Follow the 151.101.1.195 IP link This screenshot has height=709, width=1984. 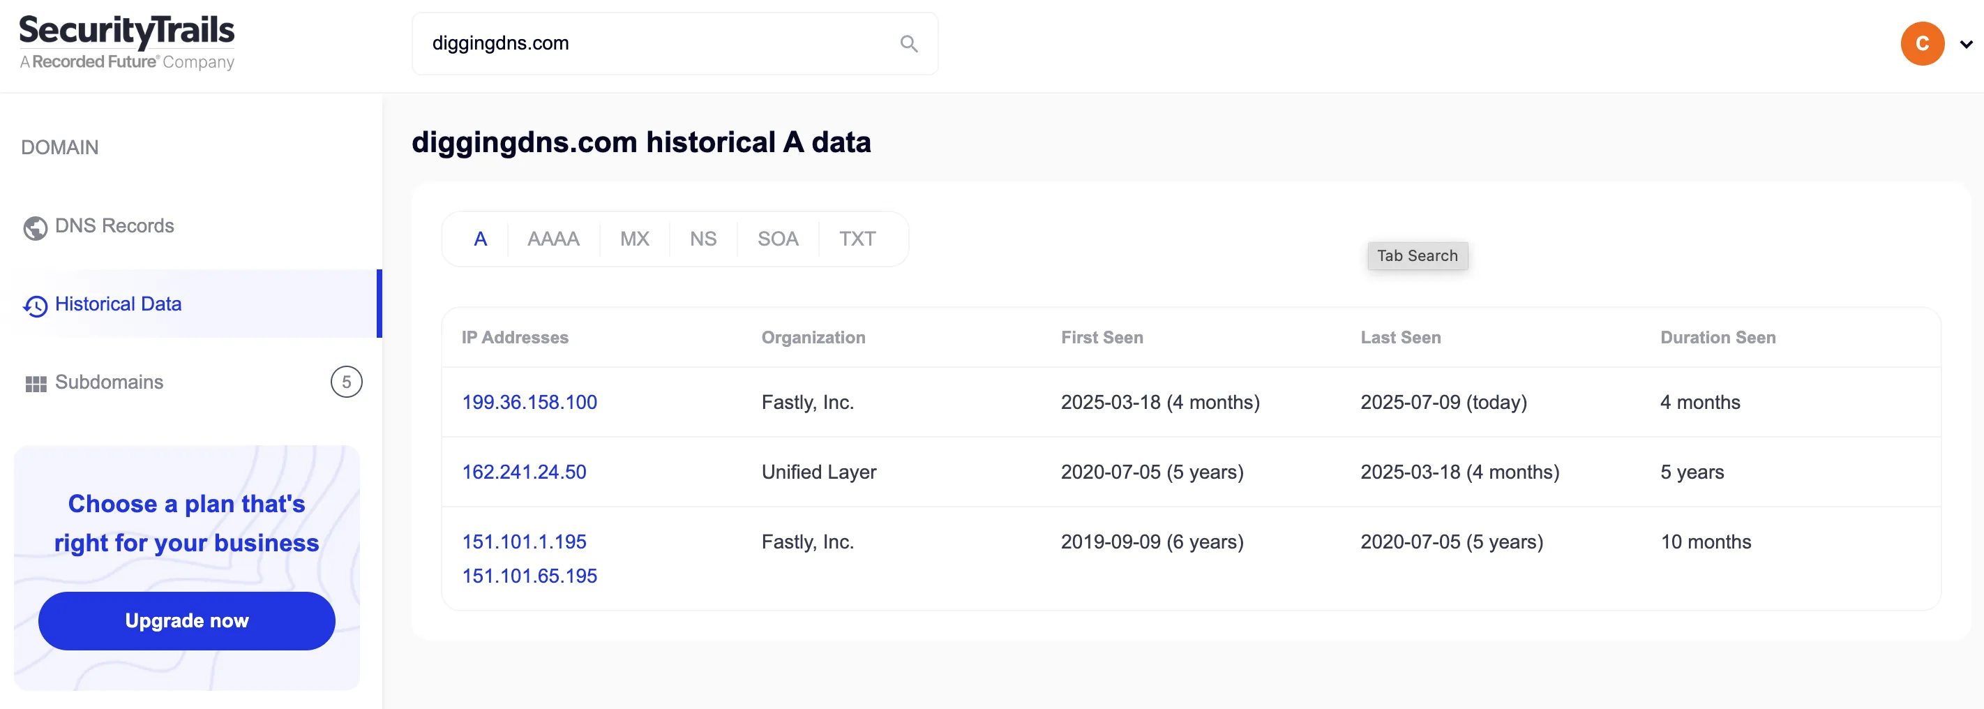[524, 542]
